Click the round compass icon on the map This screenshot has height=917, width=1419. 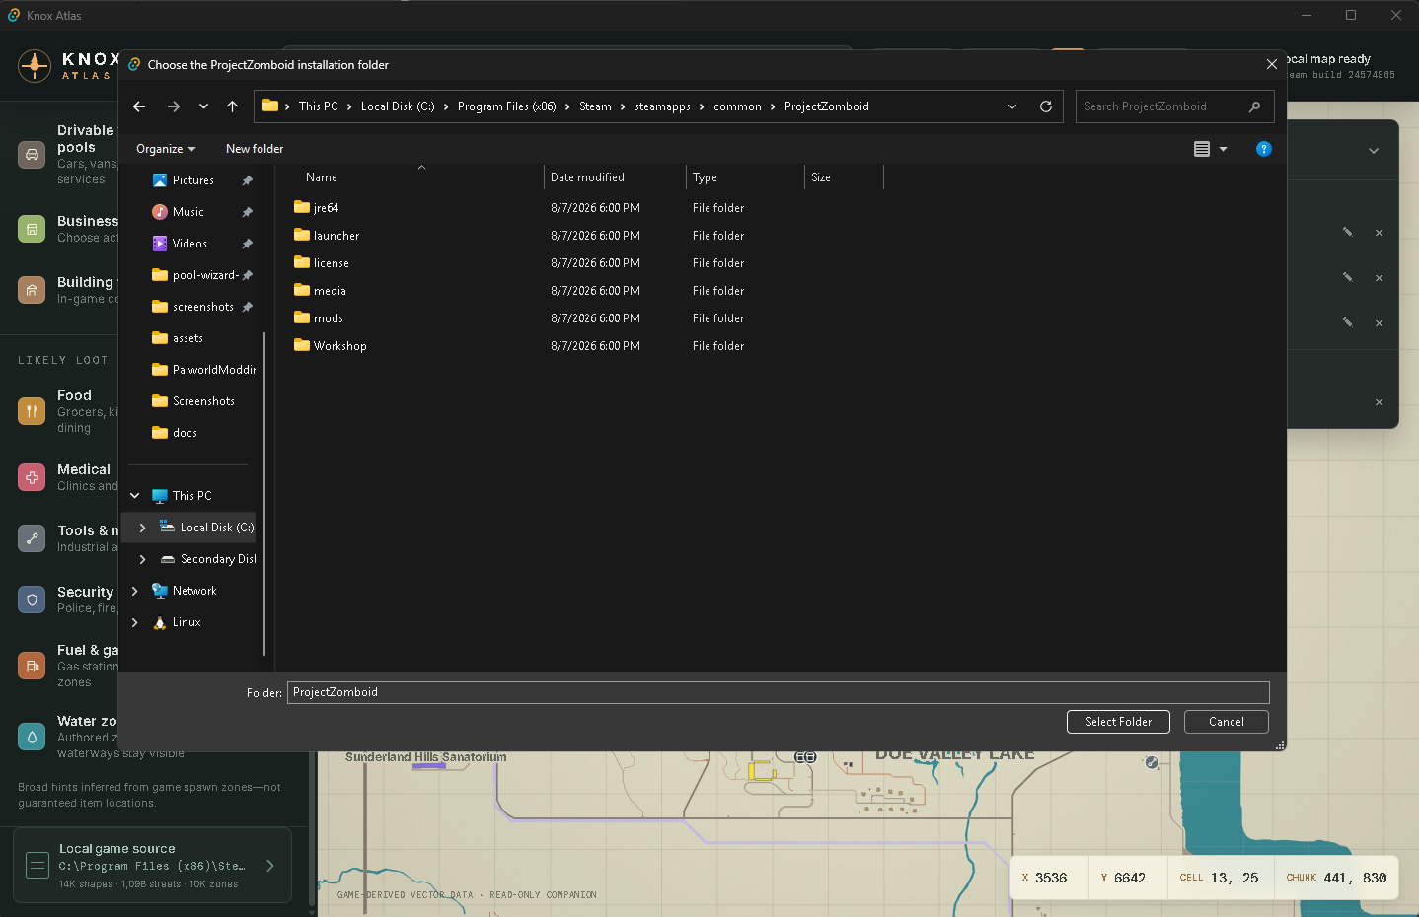[1151, 762]
